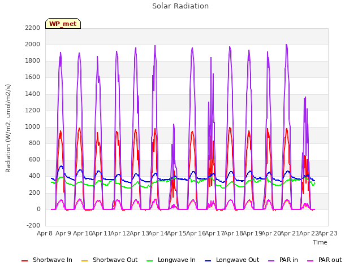362x271 pixels.
Task: Click the Apr 13 x-axis tick label
Action: [139, 233]
